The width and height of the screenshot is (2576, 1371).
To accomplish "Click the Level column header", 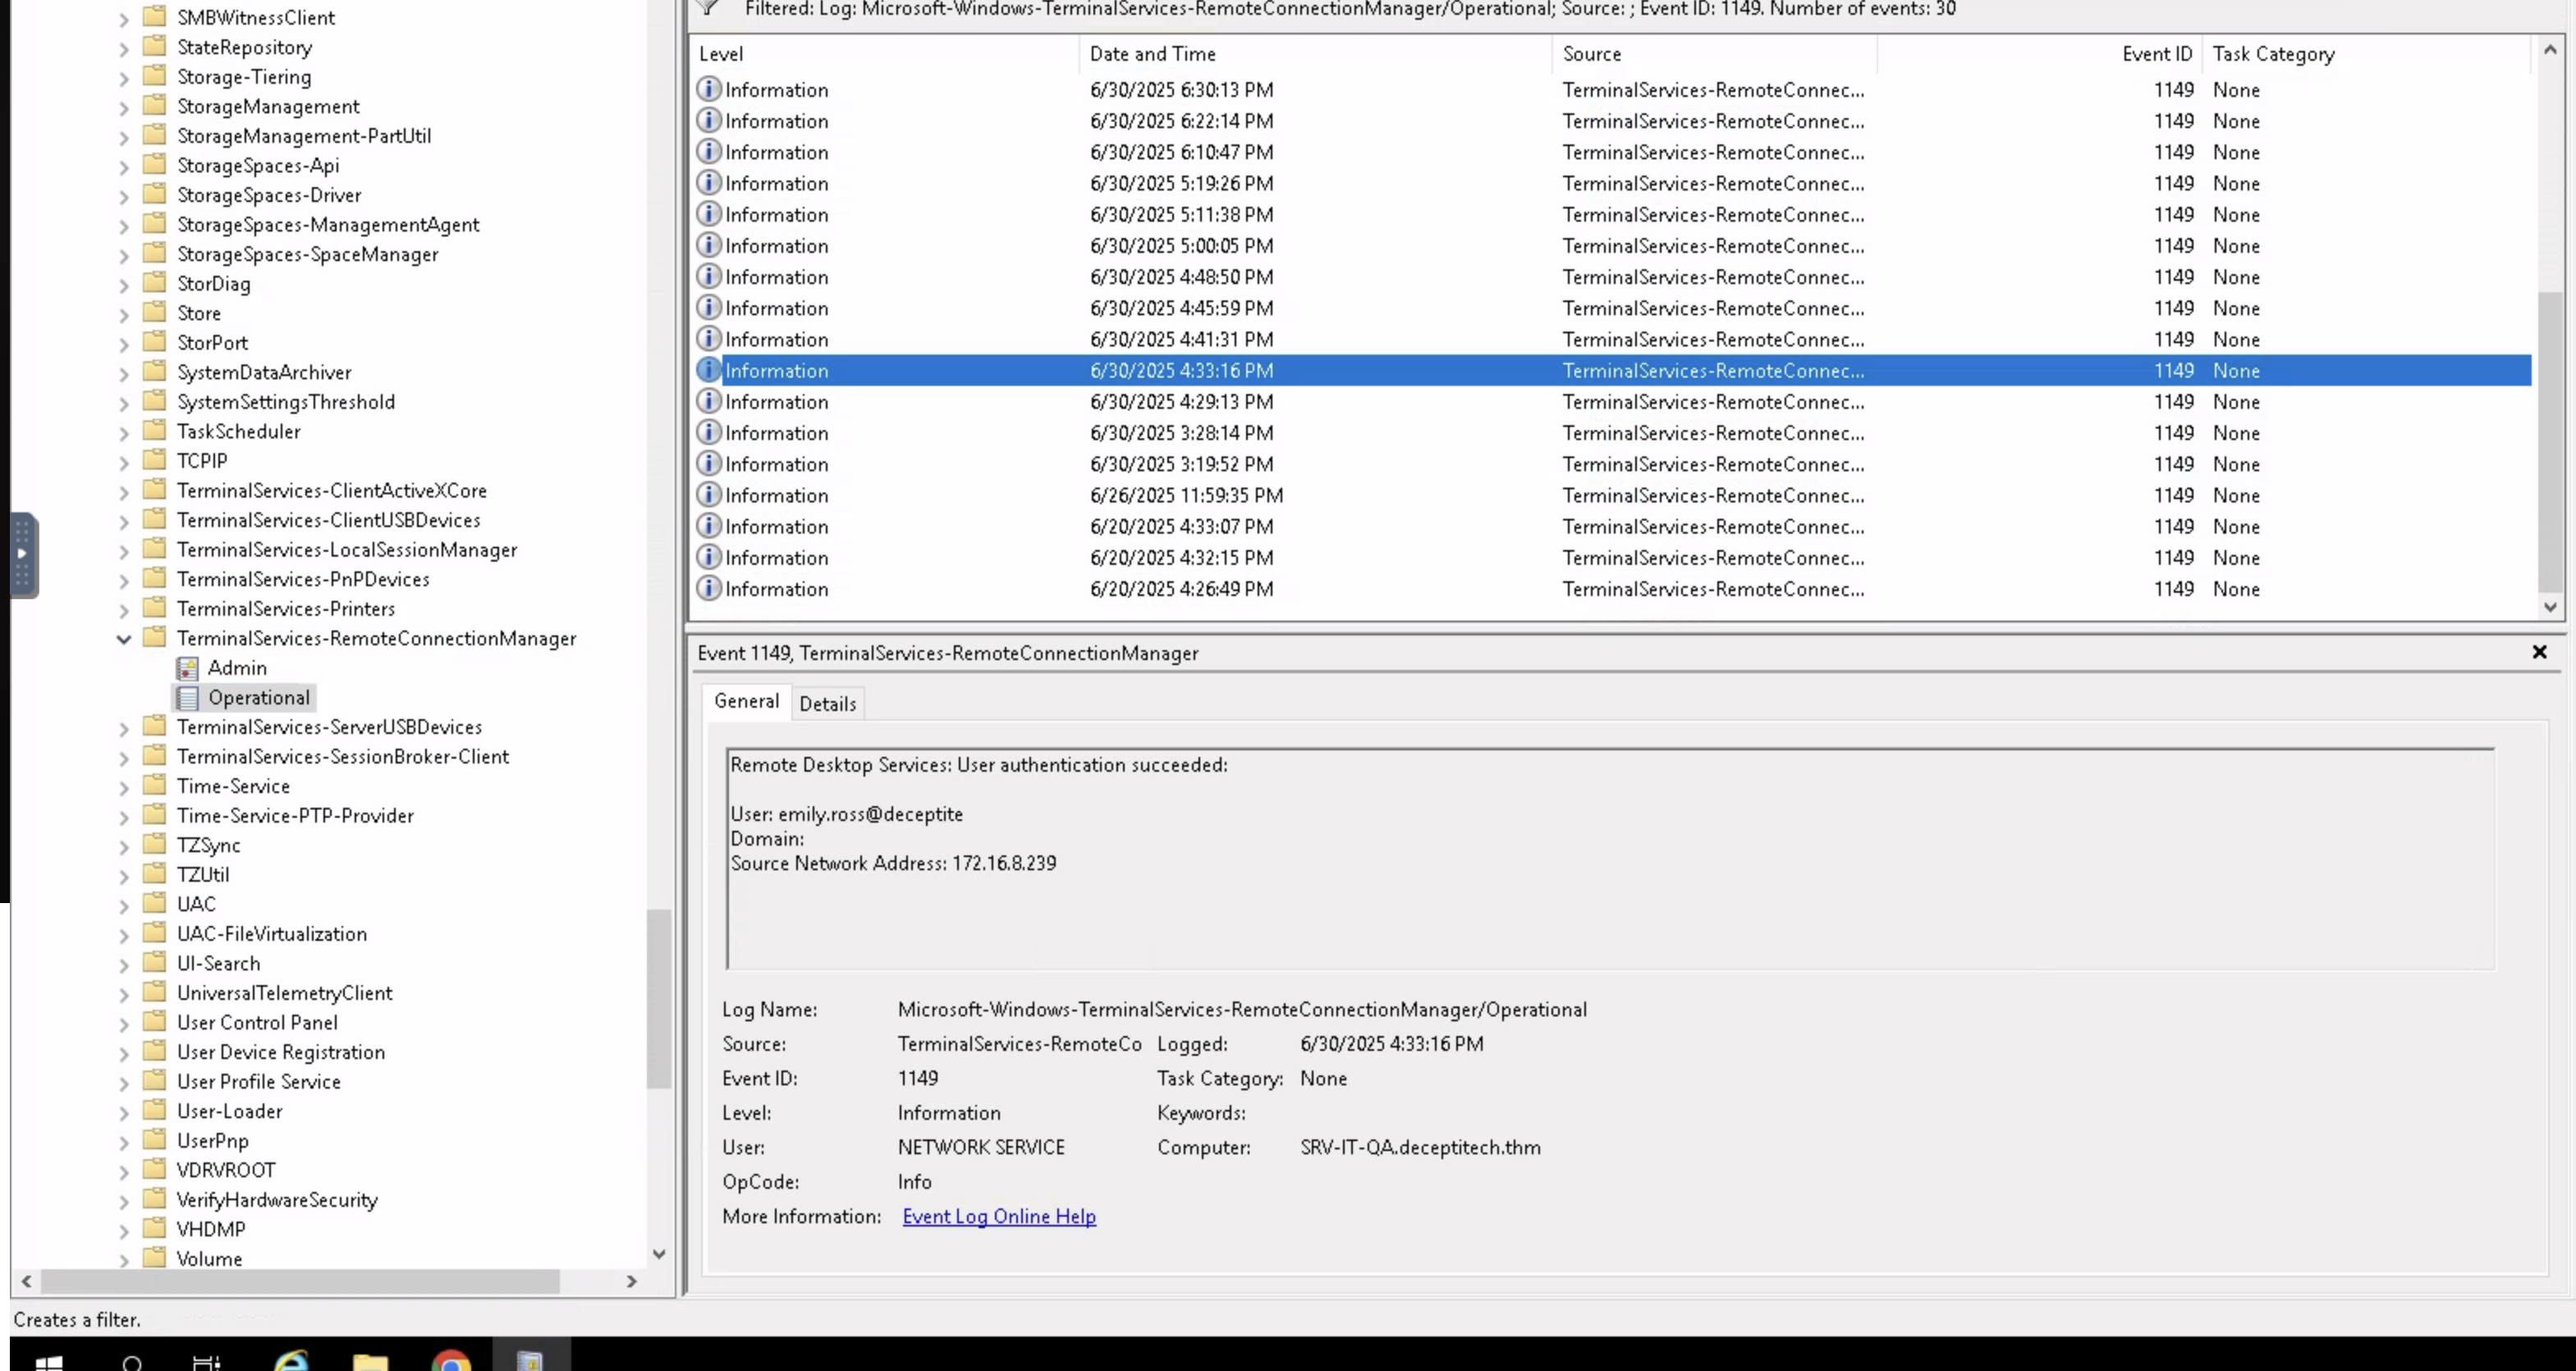I will tap(885, 54).
